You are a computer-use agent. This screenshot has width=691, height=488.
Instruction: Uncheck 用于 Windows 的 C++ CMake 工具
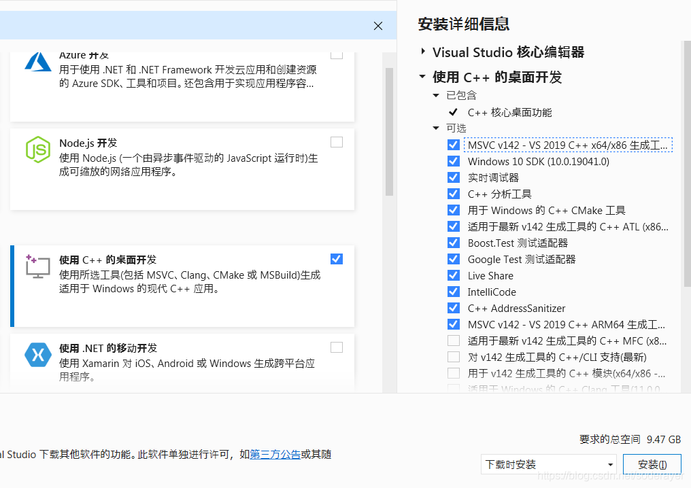point(454,210)
